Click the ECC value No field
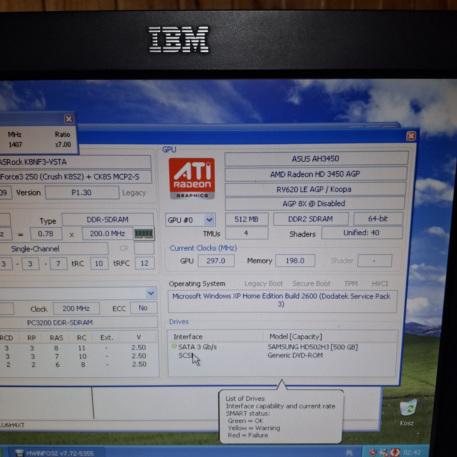This screenshot has height=457, width=457. coord(143,308)
